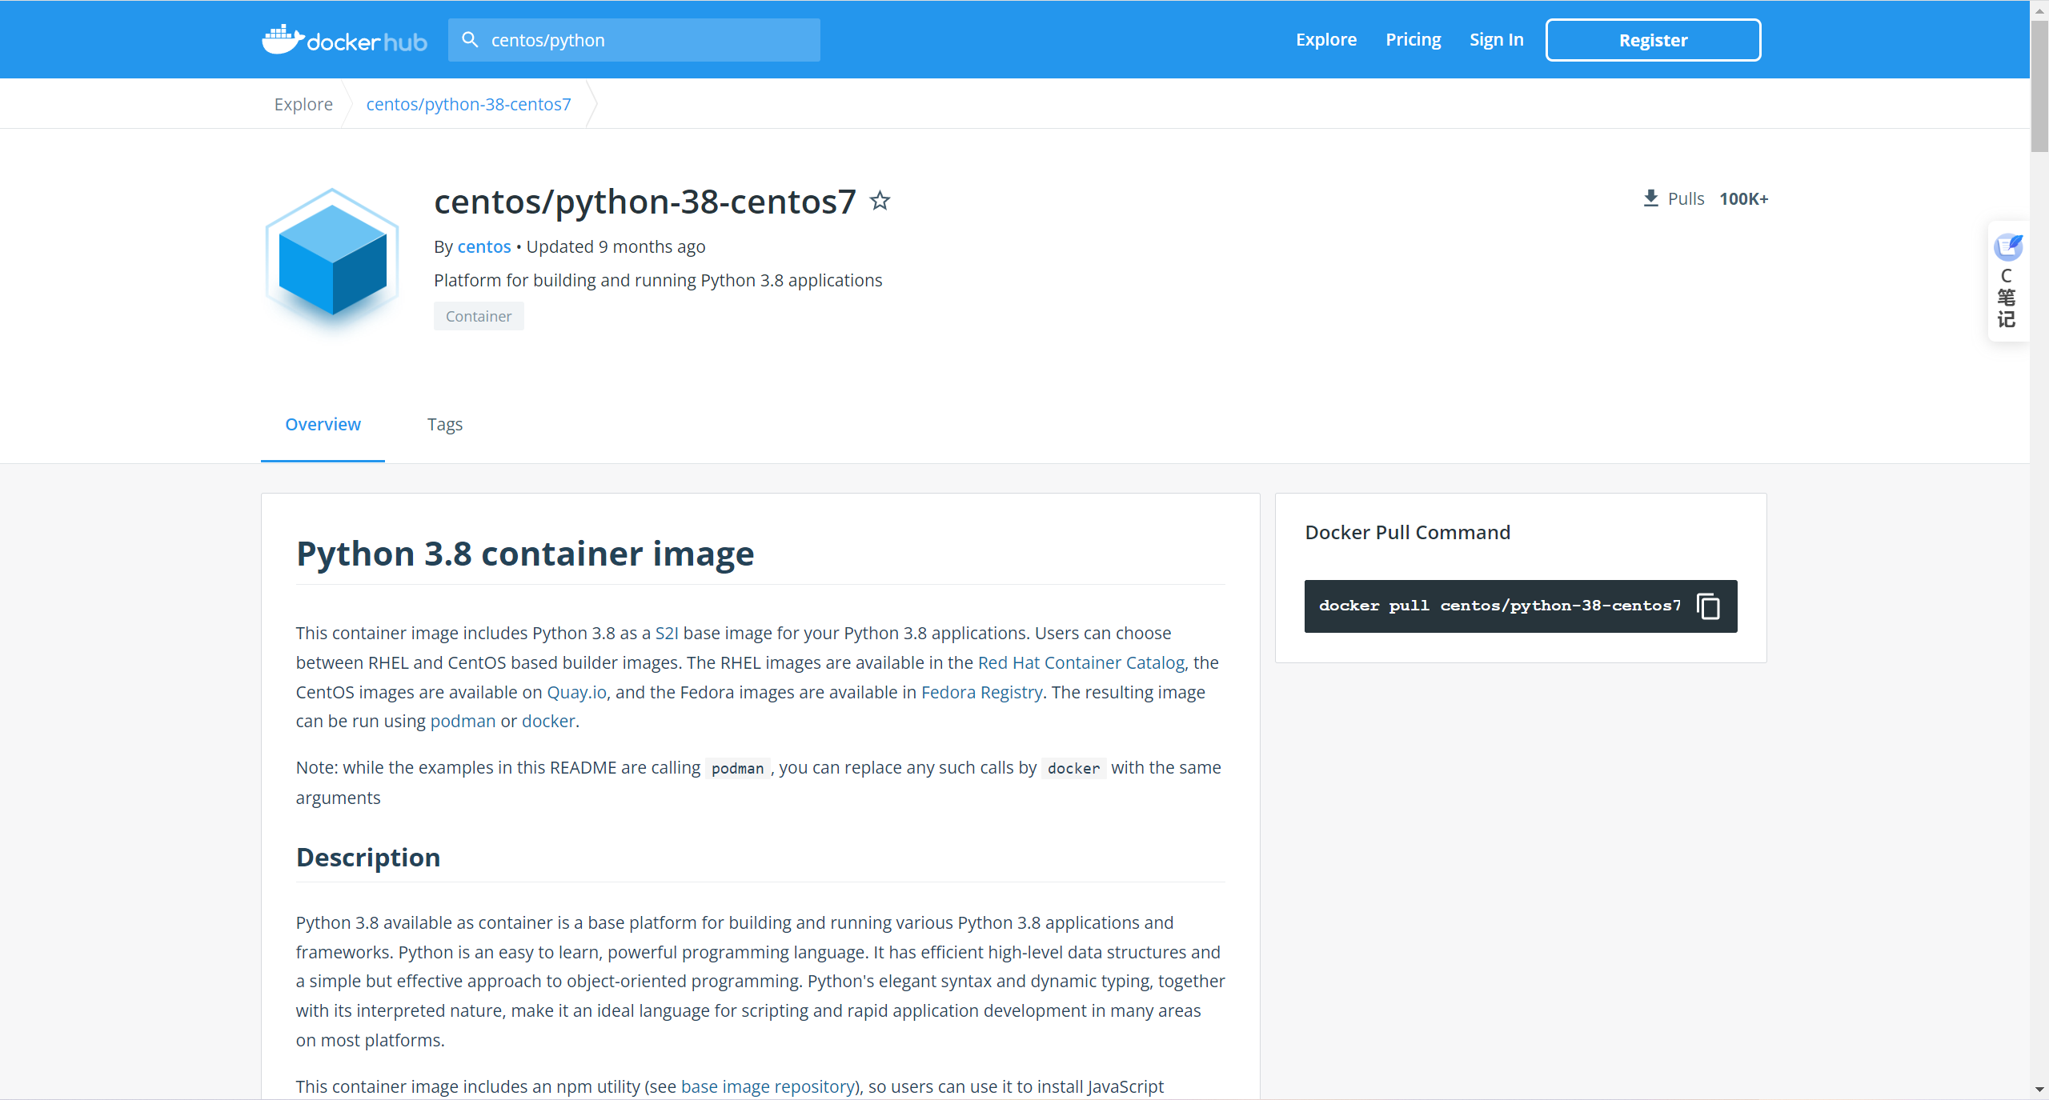Open the C笔记 side widget icon
The width and height of the screenshot is (2049, 1100).
tap(2007, 248)
